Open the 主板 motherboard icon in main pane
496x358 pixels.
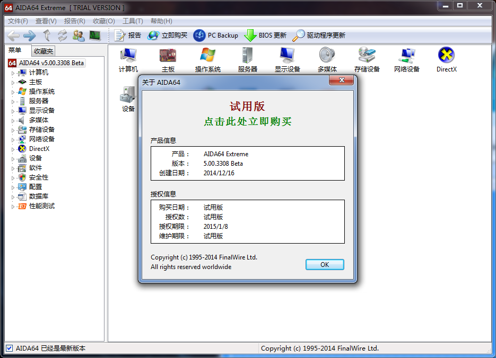point(168,60)
